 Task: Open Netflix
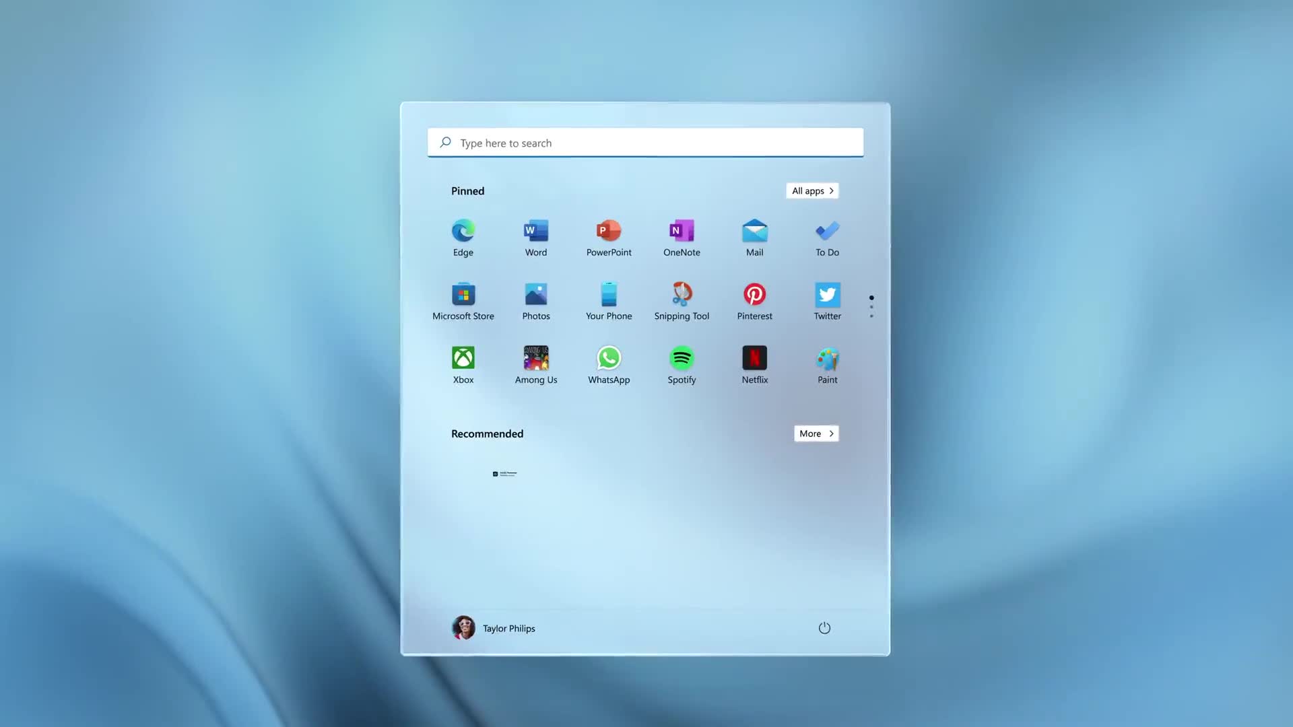pyautogui.click(x=754, y=357)
